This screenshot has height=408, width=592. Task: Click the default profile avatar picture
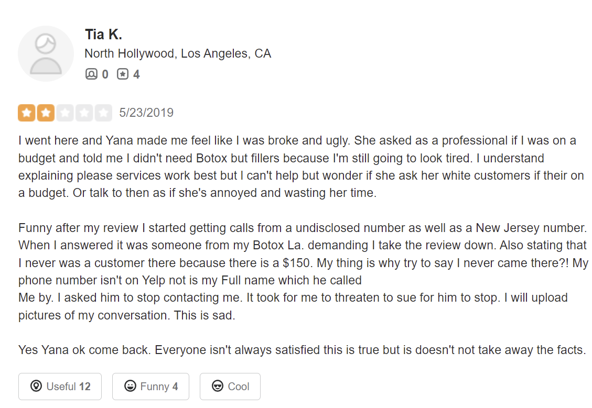(46, 53)
